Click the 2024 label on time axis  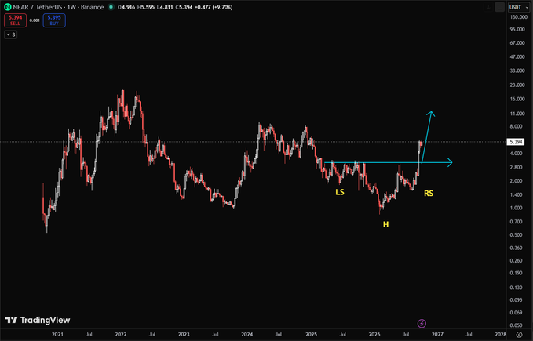(247, 335)
